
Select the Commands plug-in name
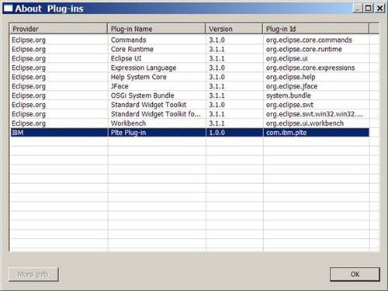coord(129,40)
